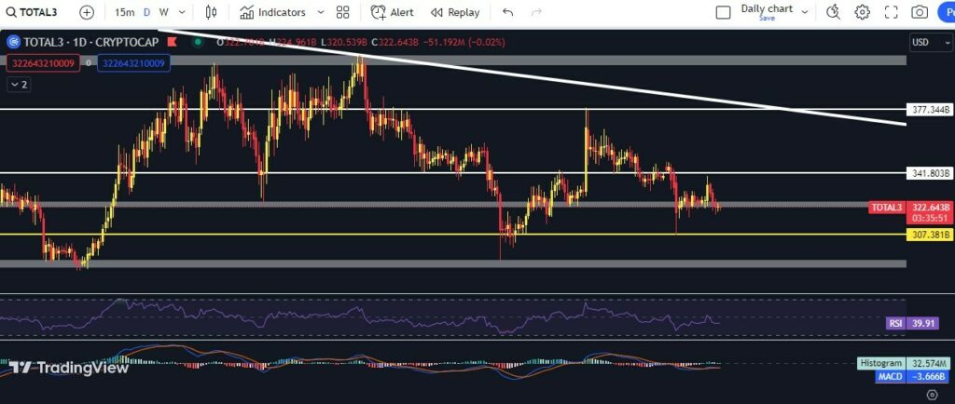Open symbol search for TOTAL3

(32, 12)
